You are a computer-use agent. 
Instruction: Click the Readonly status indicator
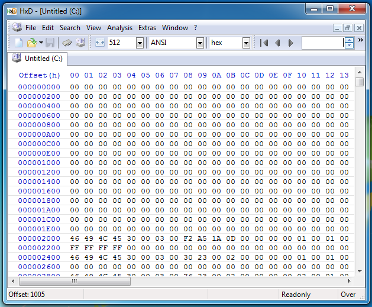(x=296, y=295)
